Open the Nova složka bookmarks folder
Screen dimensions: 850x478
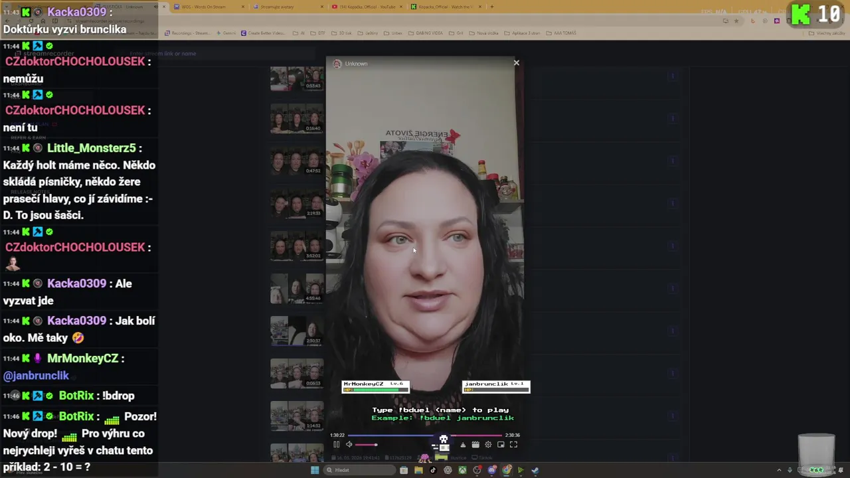(484, 33)
